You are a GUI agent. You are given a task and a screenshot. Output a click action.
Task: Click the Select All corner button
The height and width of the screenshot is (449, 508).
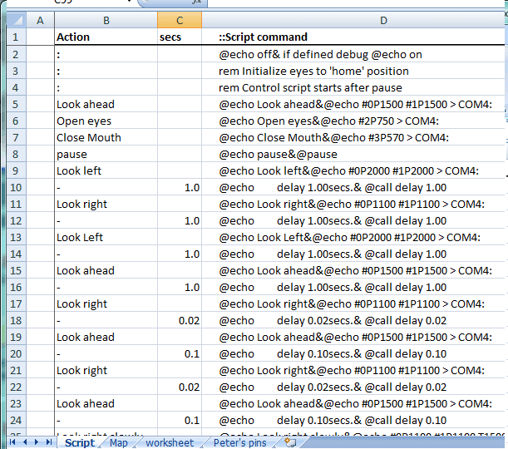coord(16,20)
